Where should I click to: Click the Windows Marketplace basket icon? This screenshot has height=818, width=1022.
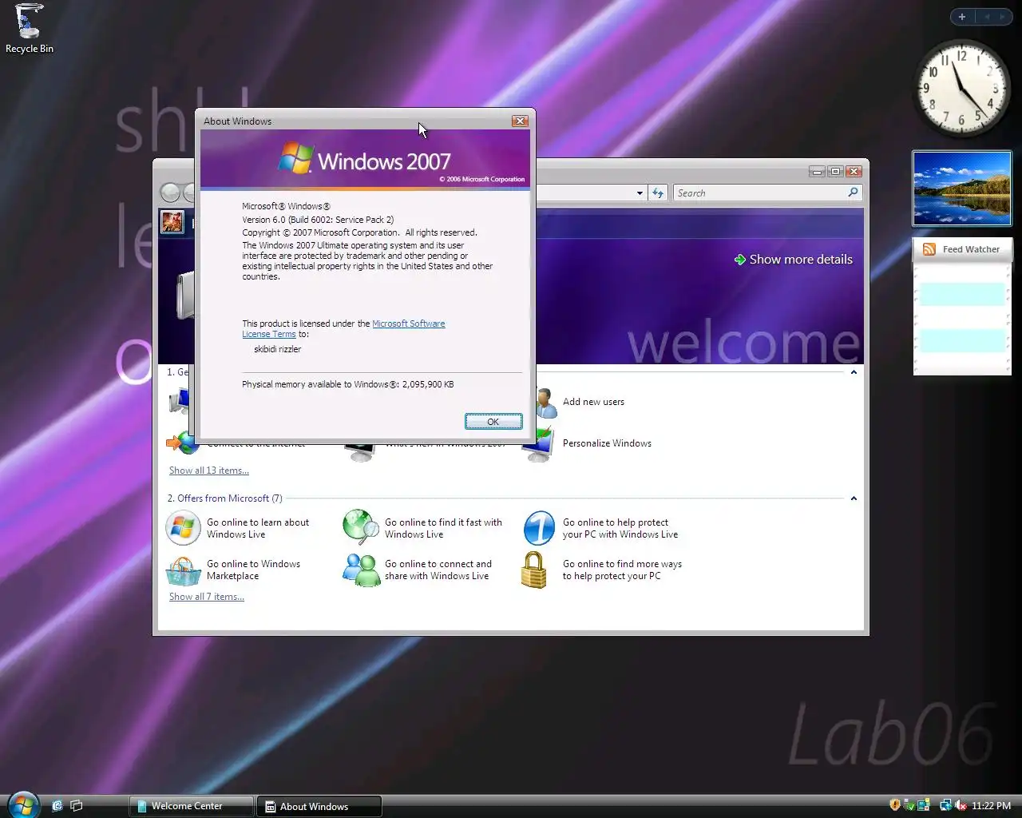pyautogui.click(x=183, y=571)
